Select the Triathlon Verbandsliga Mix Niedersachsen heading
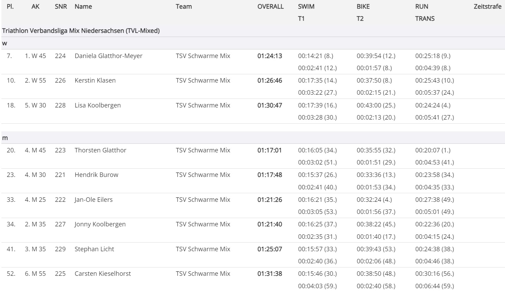505x291 pixels. [81, 31]
